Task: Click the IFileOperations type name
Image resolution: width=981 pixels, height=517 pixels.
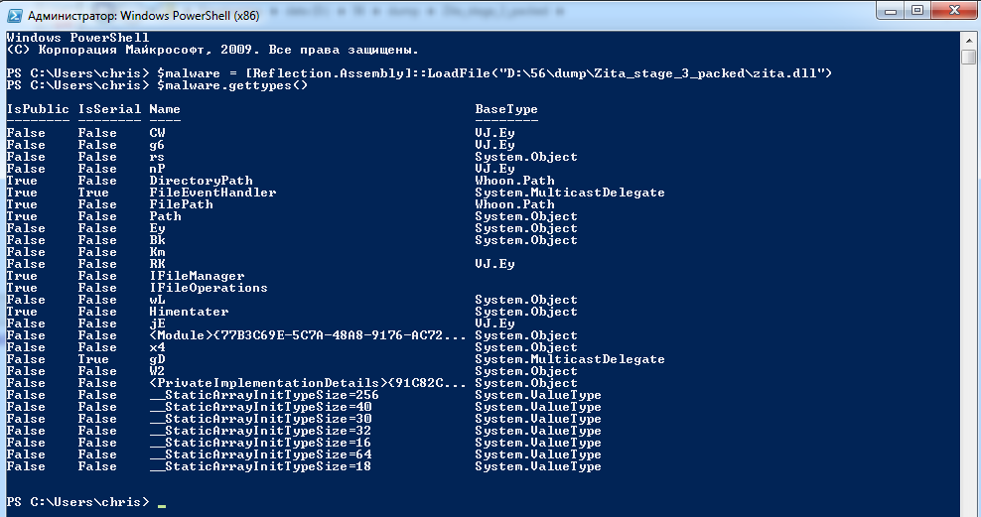Action: click(x=209, y=288)
